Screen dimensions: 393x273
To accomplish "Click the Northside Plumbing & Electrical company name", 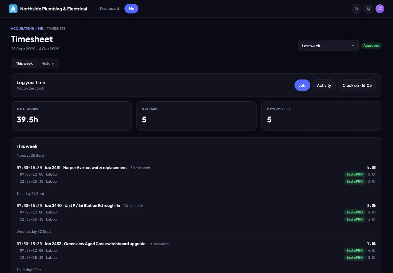I will (x=54, y=9).
